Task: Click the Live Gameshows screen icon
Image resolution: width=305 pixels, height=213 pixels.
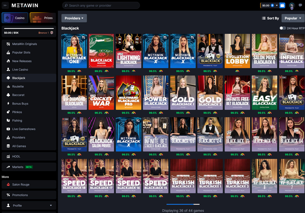Action: pyautogui.click(x=8, y=129)
